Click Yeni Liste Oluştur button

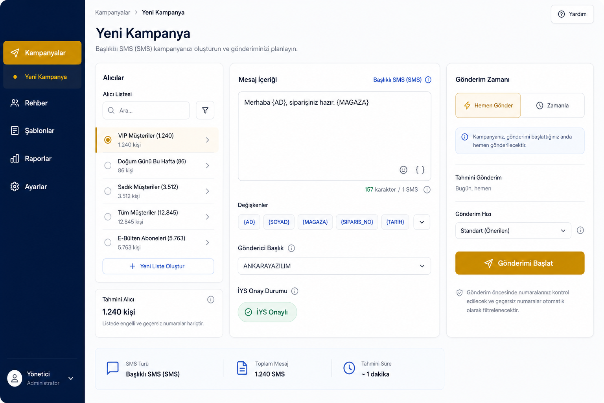click(158, 266)
